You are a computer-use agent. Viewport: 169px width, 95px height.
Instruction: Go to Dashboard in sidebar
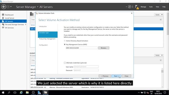9,15
